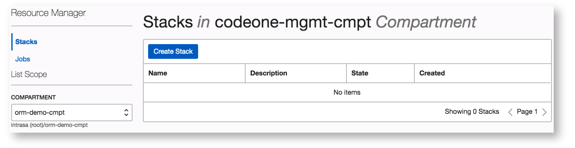Select Stacks in the Resource Manager sidebar
The image size is (575, 148).
[x=26, y=42]
